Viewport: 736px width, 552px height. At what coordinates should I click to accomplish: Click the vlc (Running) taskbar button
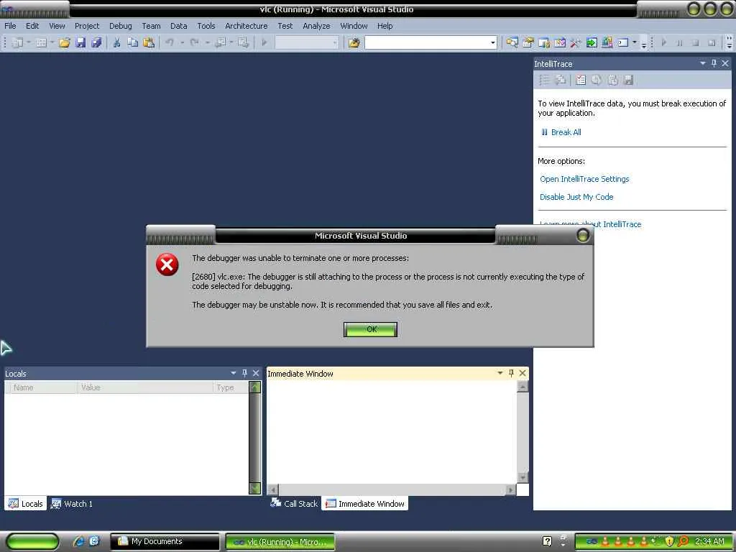coord(280,542)
